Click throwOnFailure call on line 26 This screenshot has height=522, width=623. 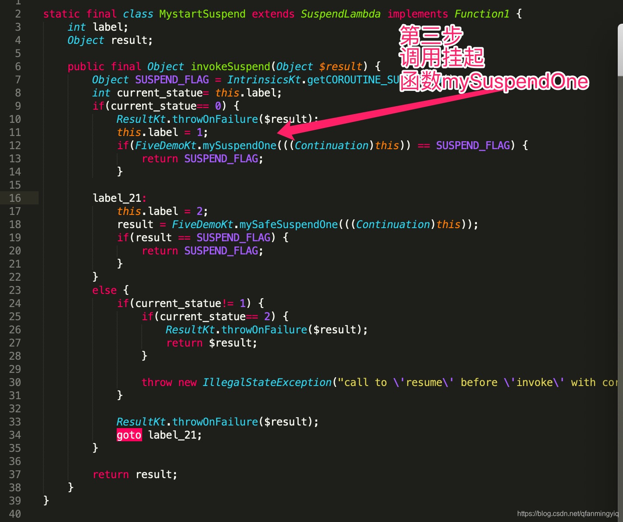point(264,330)
